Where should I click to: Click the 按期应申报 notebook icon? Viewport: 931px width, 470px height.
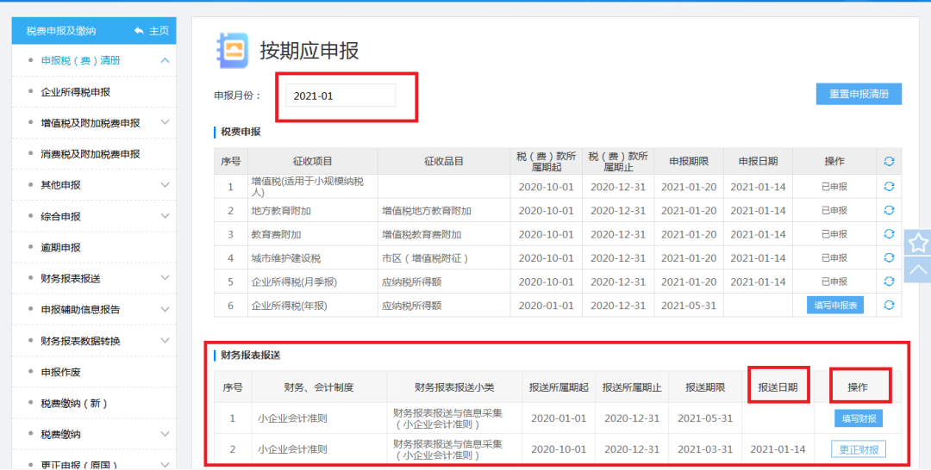point(232,51)
